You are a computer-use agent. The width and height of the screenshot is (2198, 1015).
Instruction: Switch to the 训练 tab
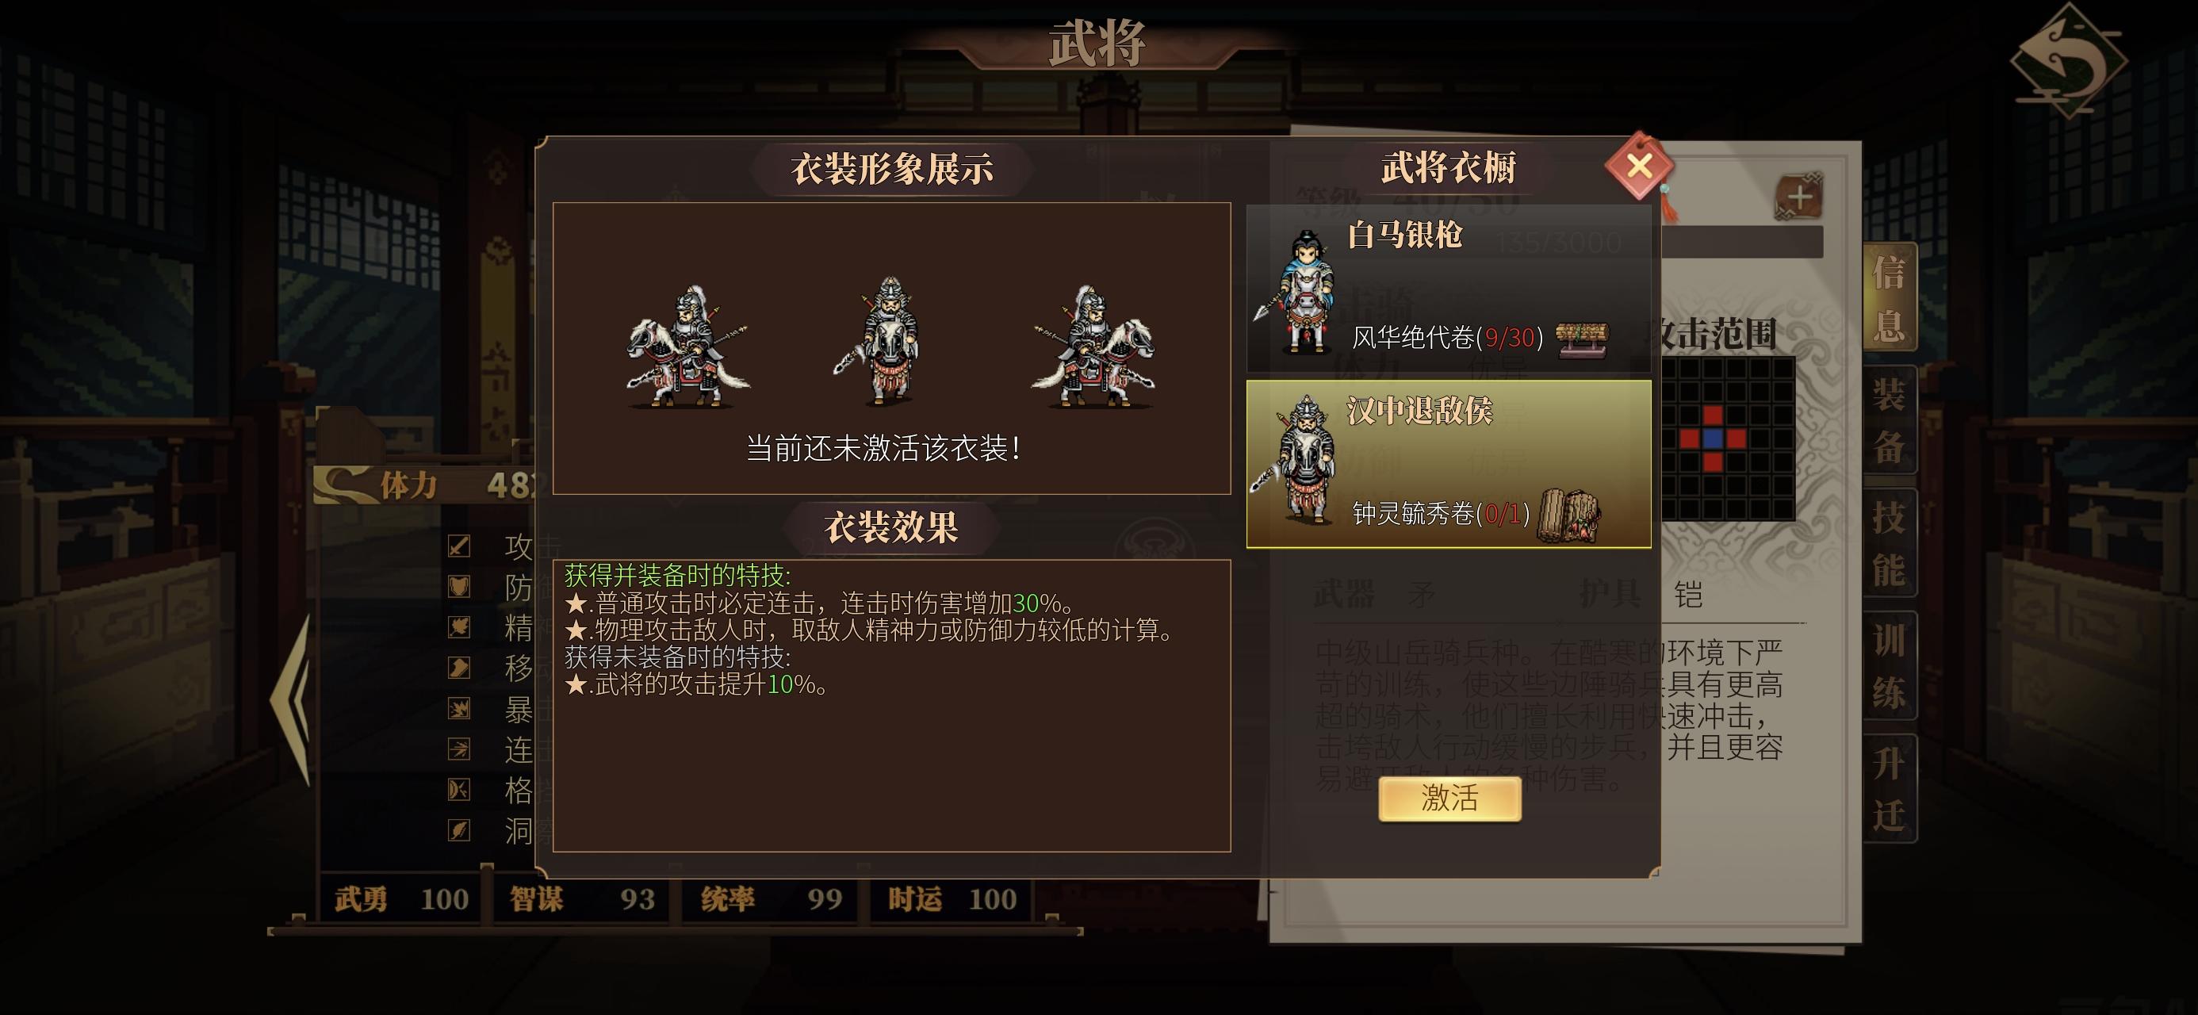(1889, 666)
